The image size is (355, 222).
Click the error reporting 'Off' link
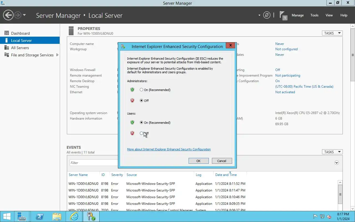pos(278,70)
